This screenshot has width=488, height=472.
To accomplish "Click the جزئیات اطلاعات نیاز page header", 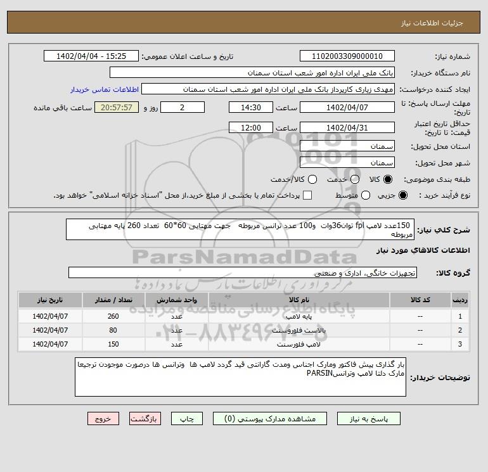I will [432, 23].
